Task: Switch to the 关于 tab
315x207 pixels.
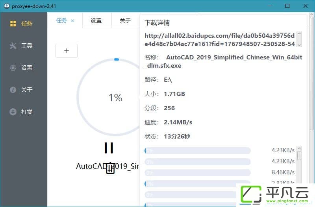Action: (125, 20)
